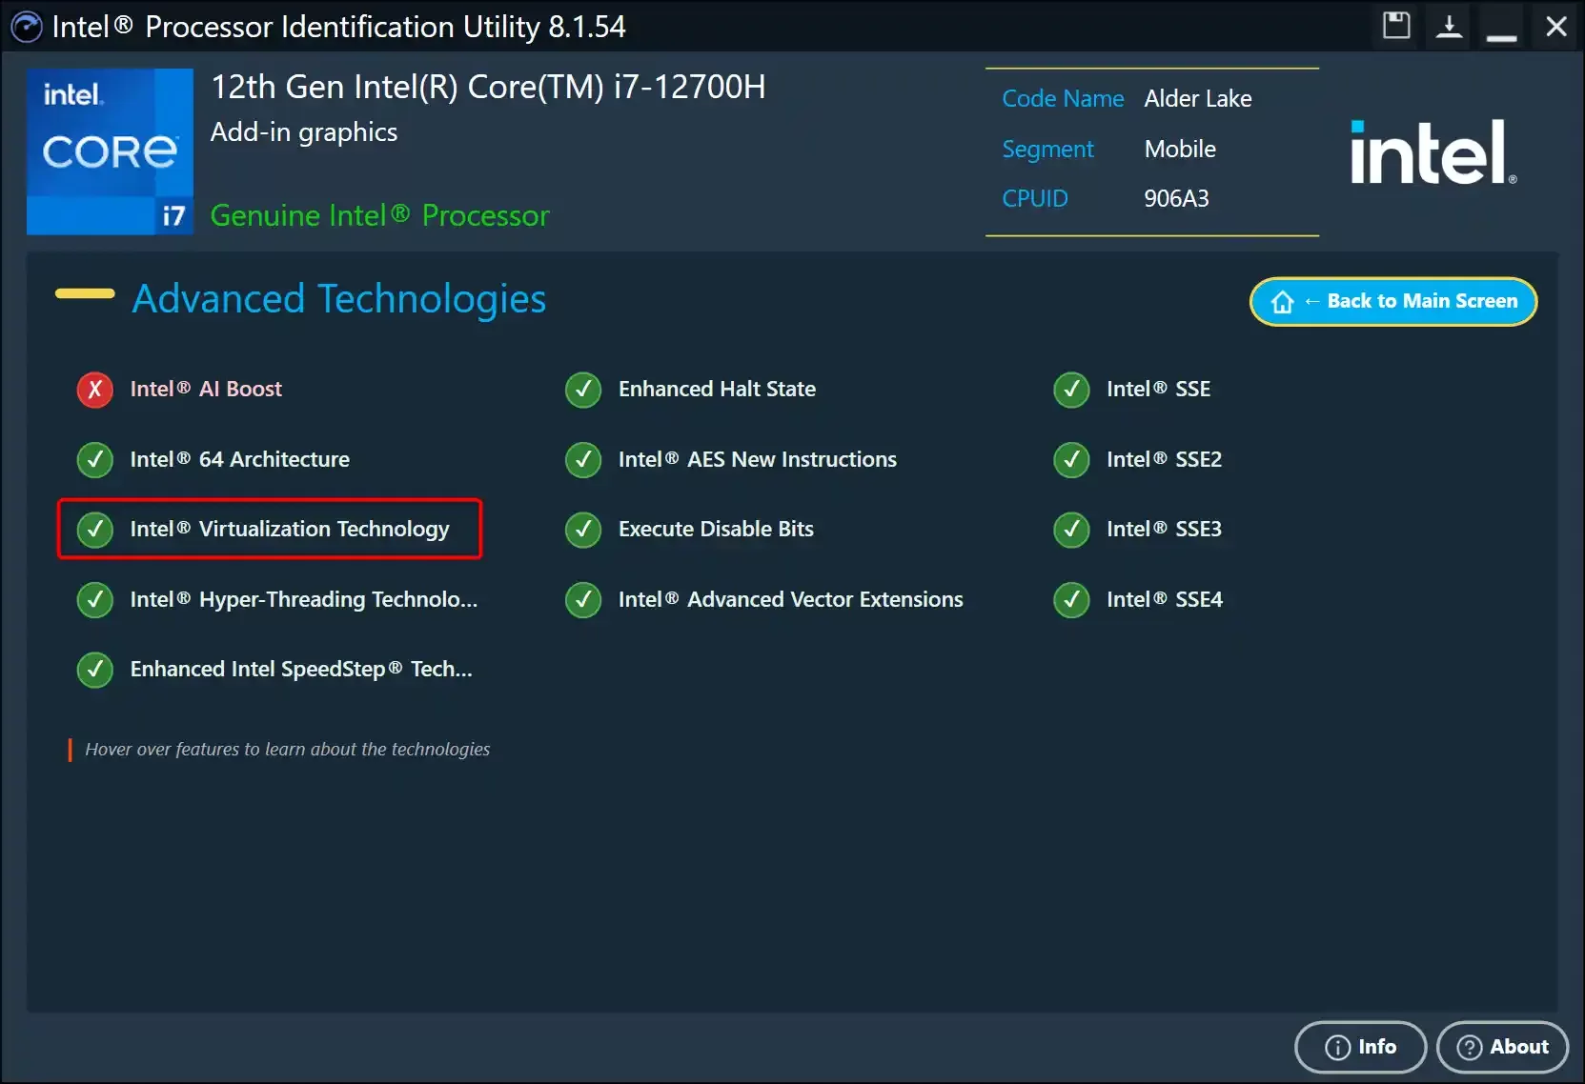Click the Enhanced Halt State label
Image resolution: width=1585 pixels, height=1084 pixels.
coord(717,389)
